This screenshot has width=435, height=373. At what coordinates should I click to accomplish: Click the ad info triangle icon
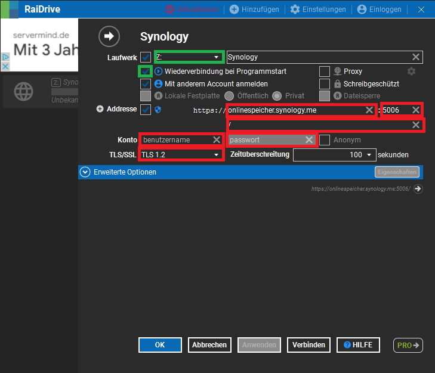[x=5, y=57]
